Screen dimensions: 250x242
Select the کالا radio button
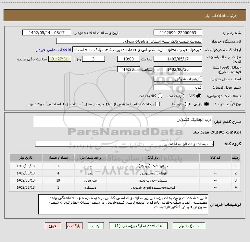(x=199, y=96)
